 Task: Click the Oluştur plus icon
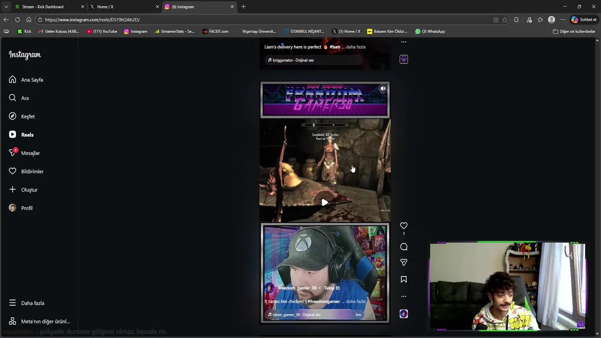(13, 190)
